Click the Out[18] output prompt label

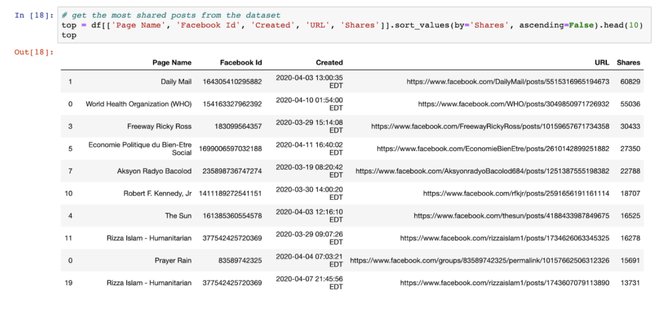(x=34, y=52)
